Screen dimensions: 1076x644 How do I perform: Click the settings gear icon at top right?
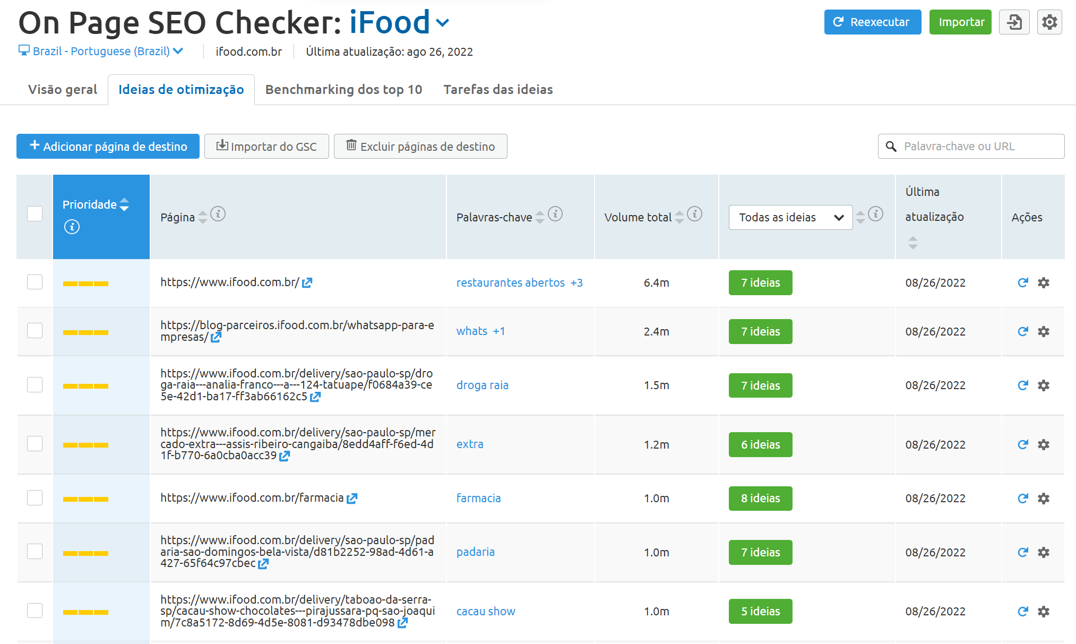[x=1049, y=22]
